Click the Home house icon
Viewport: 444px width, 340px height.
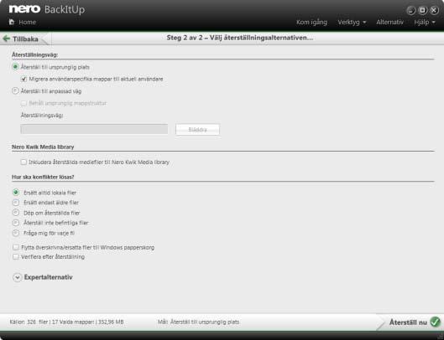(x=12, y=22)
